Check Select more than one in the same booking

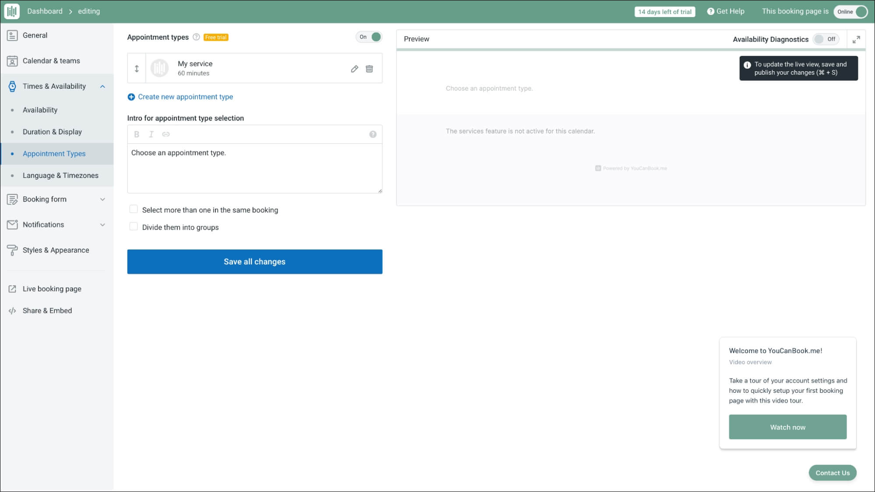[134, 209]
